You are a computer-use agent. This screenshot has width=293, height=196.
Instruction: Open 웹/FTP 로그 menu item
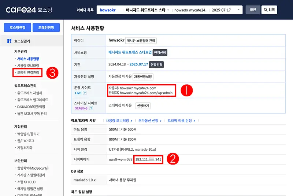[x=26, y=141]
